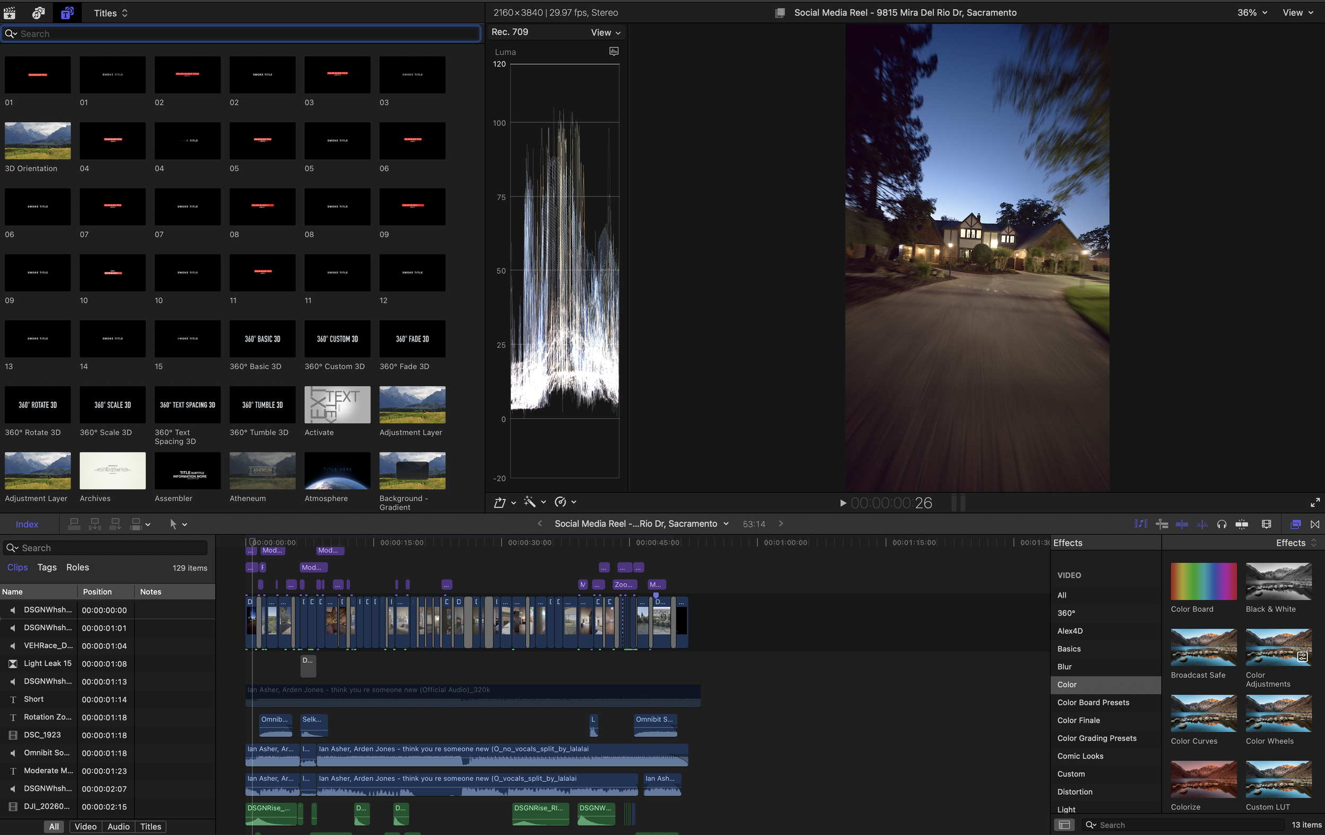
Task: Toggle the timeline Index
Action: pos(27,523)
